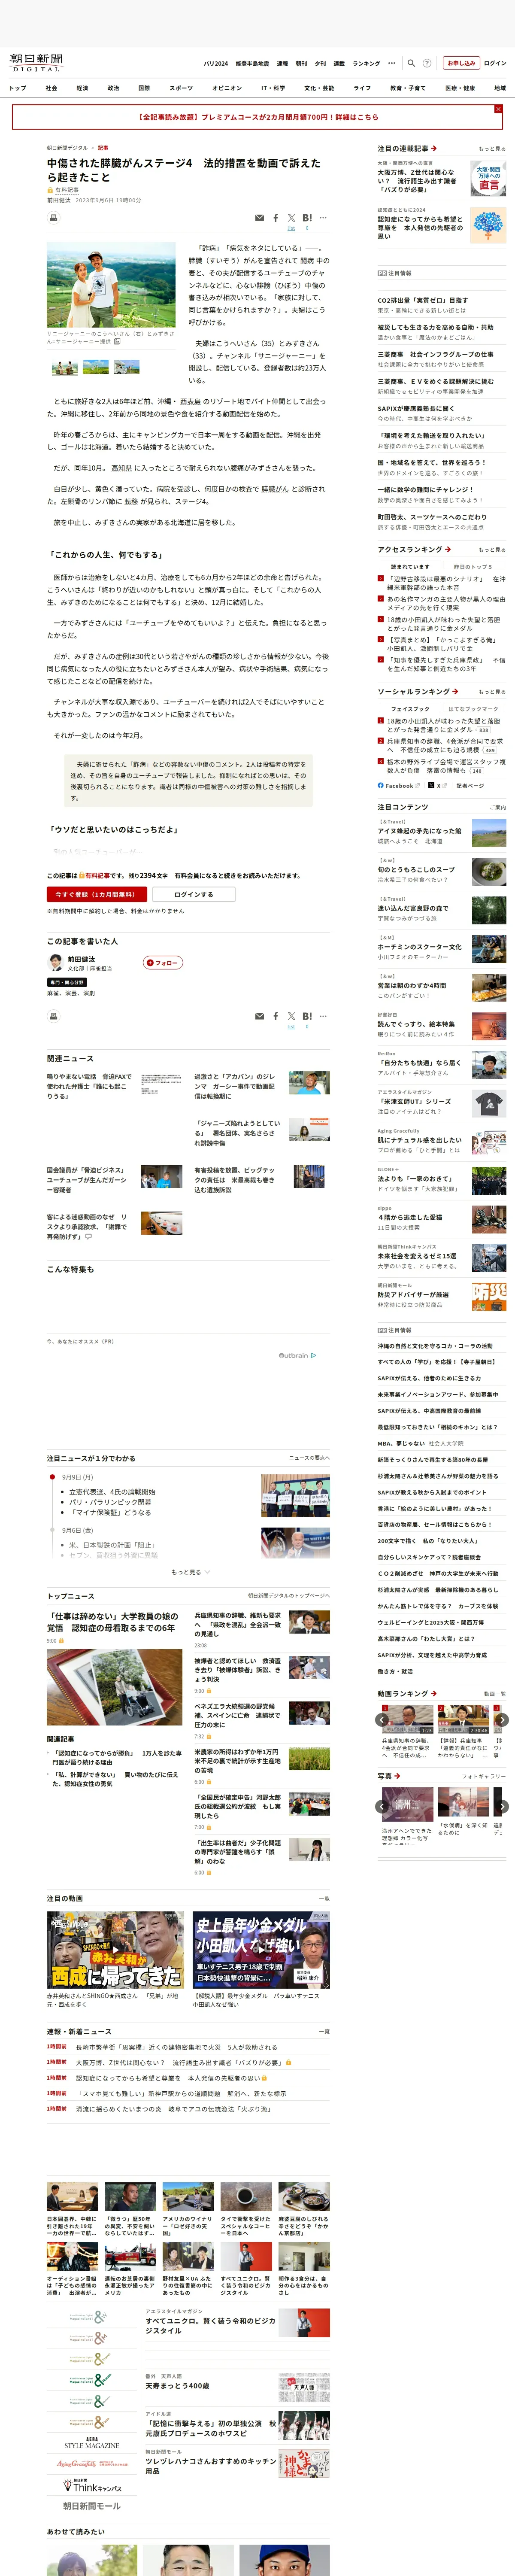Open 一覧 link beside 注目の動画
The width and height of the screenshot is (515, 2576).
323,1898
